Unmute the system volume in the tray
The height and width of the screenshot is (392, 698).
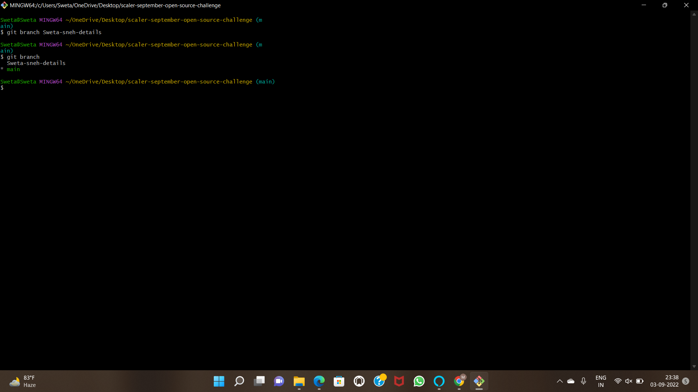click(629, 381)
